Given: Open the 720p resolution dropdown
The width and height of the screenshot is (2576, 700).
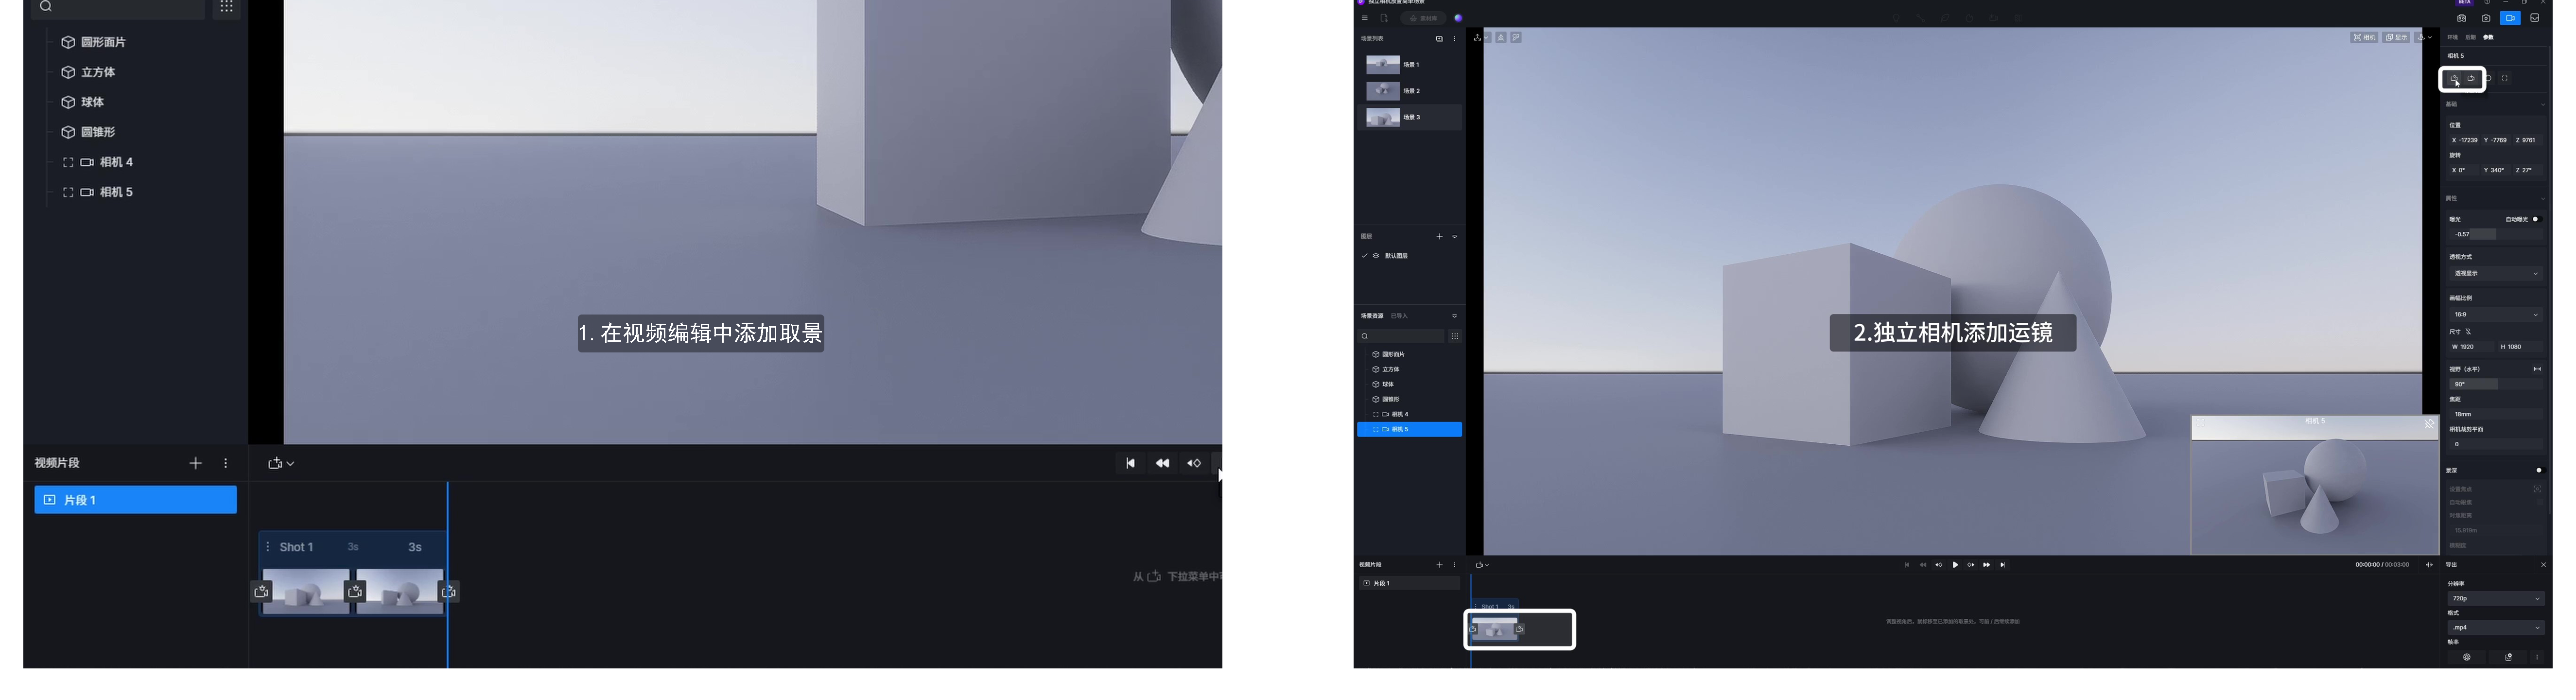Looking at the screenshot, I should [x=2495, y=599].
